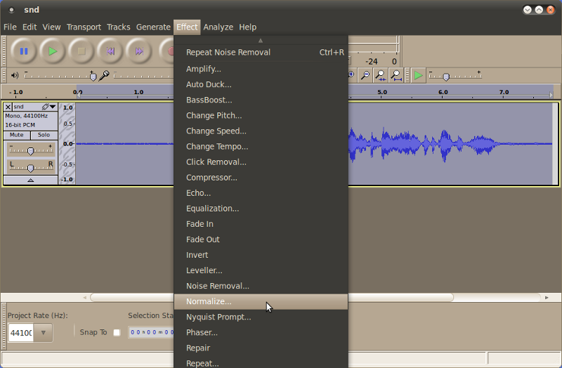Screen dimensions: 562x368
Task: Click the 6.0 mark on the timeline ruler
Action: 443,92
